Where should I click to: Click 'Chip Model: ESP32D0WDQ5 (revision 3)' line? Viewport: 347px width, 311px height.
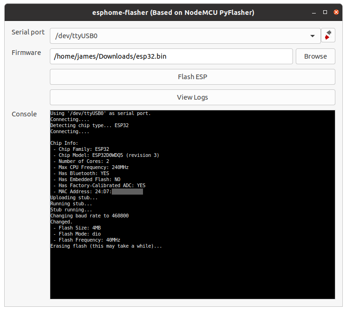coord(106,155)
